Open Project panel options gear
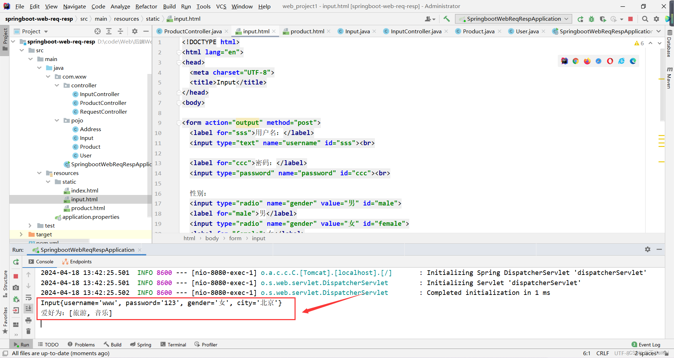 tap(135, 31)
